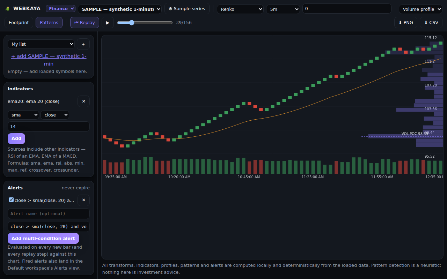447x279 pixels.
Task: Click the 11:25:00 AM time axis label
Action: pos(313,177)
